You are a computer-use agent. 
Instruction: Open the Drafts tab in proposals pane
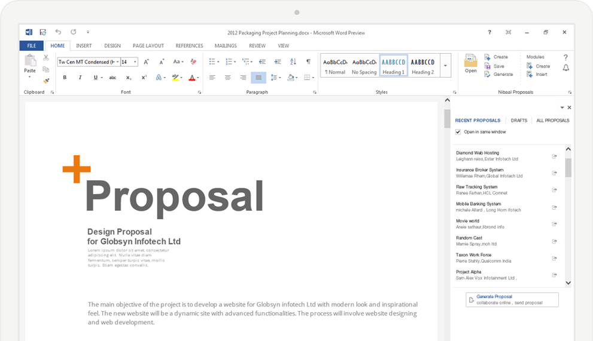click(x=519, y=121)
